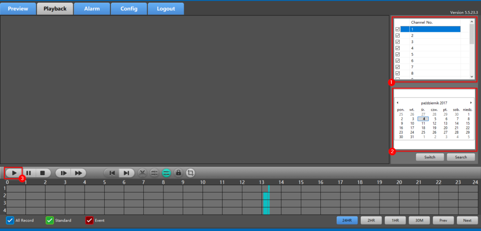
Task: Switch to the Alarm tab
Action: point(92,8)
